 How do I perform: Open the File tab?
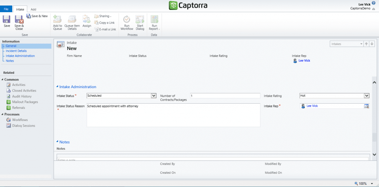pyautogui.click(x=6, y=9)
